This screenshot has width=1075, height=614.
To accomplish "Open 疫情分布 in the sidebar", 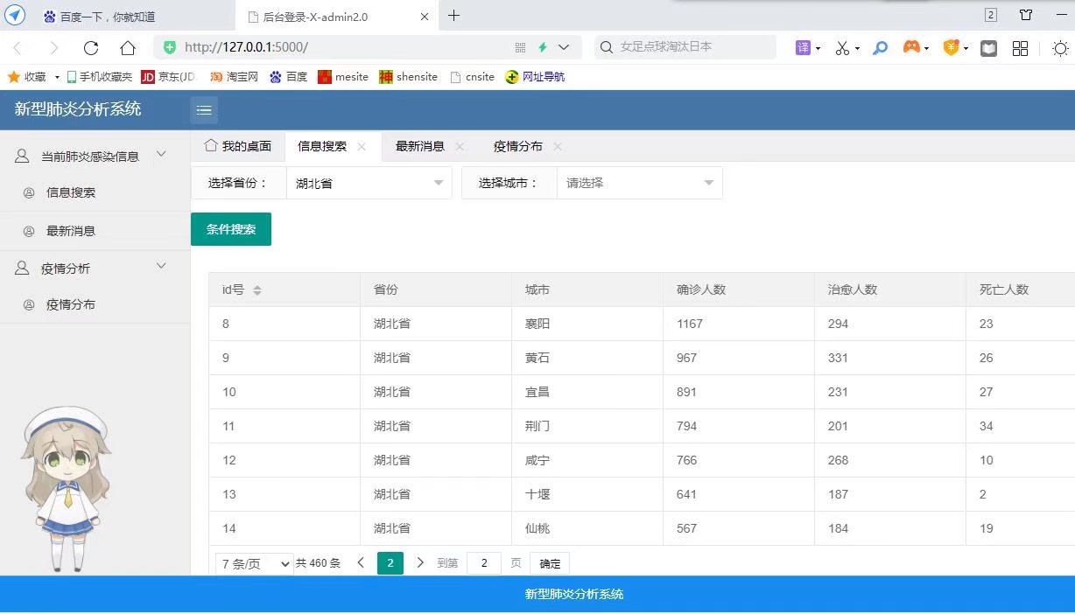I will (x=71, y=304).
